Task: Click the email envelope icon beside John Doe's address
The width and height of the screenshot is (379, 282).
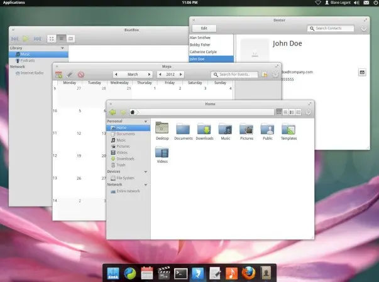Action: point(362,72)
